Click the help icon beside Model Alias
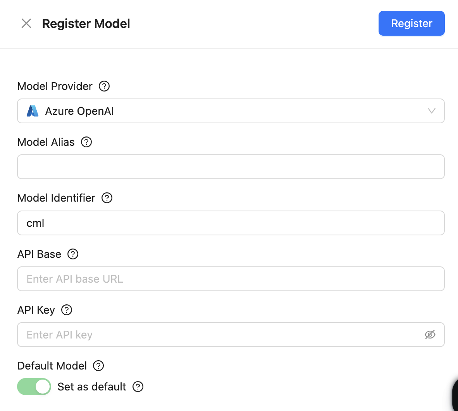Screen dimensions: 458x411 pyautogui.click(x=86, y=142)
